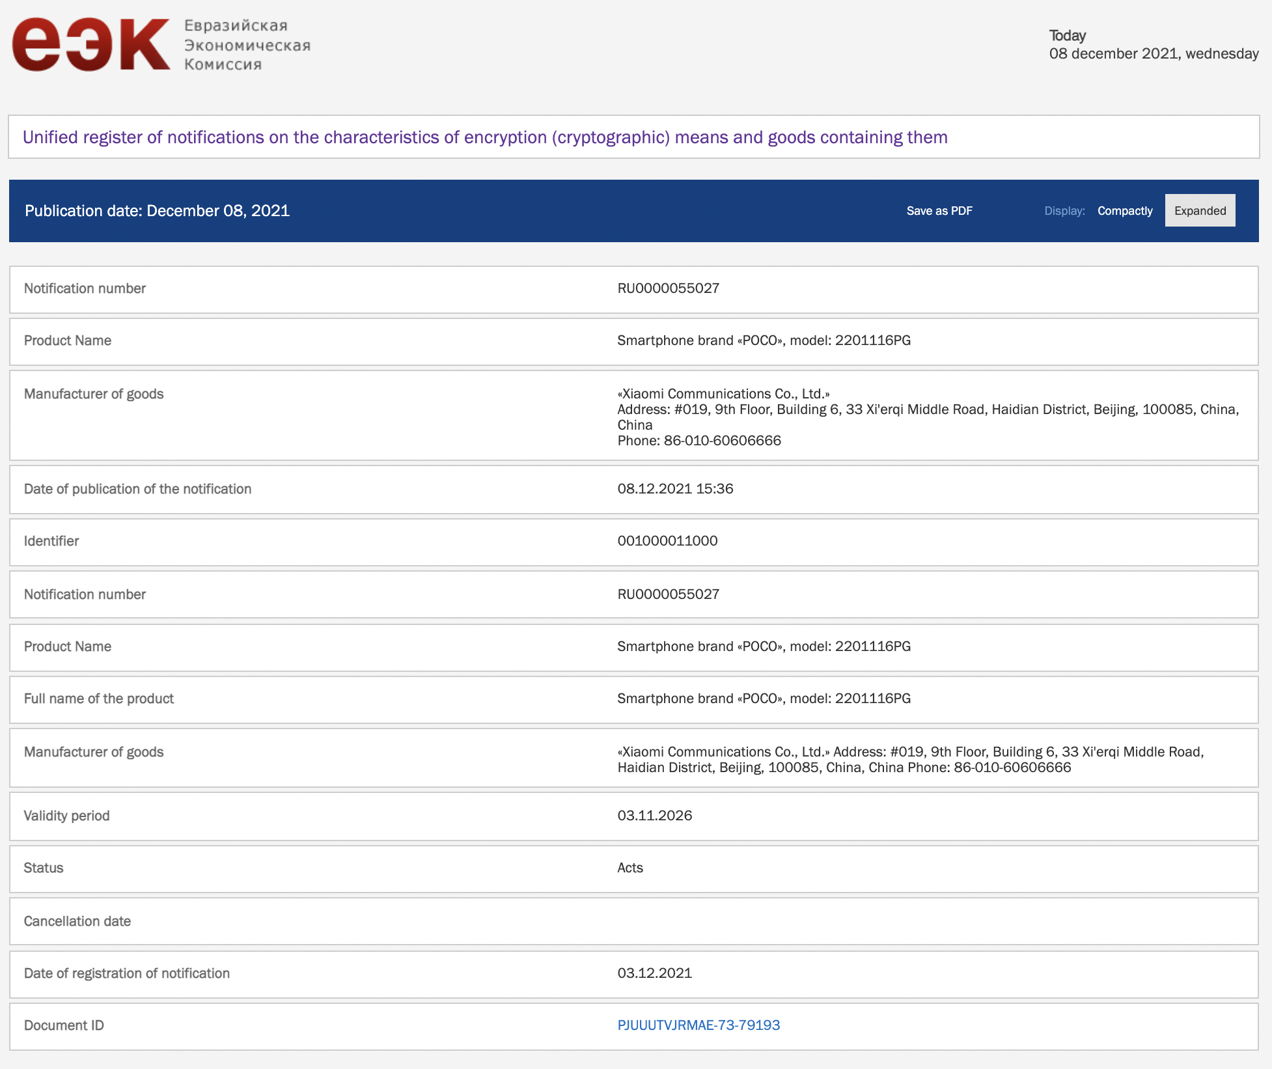This screenshot has height=1069, width=1272.
Task: Click the publication timestamp 08.12.2021 15:36
Action: click(675, 489)
